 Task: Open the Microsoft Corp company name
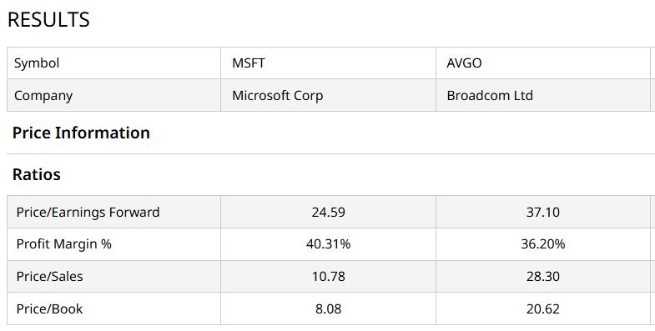[x=277, y=96]
